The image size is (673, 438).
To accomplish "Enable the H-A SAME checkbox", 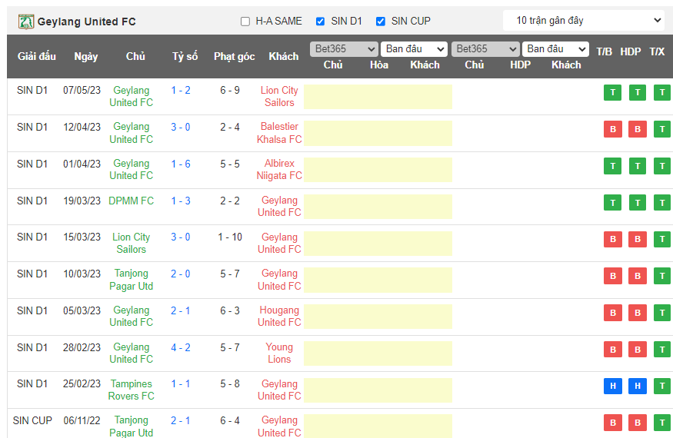I will (x=245, y=22).
